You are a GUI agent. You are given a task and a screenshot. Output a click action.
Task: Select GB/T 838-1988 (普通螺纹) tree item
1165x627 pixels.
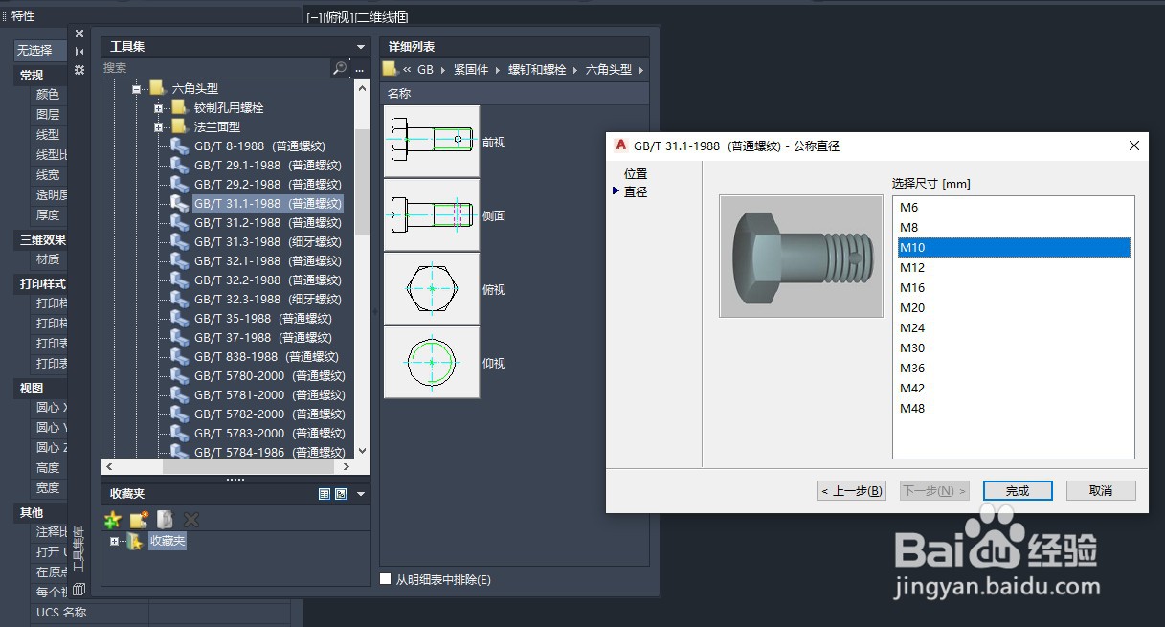pyautogui.click(x=266, y=356)
